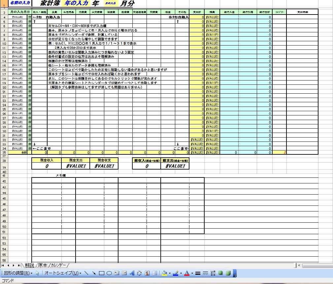Choose the Oval shape tool
The width and height of the screenshot is (333, 284).
point(109,273)
